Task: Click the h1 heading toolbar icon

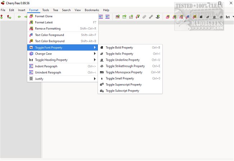Action: pos(228,17)
